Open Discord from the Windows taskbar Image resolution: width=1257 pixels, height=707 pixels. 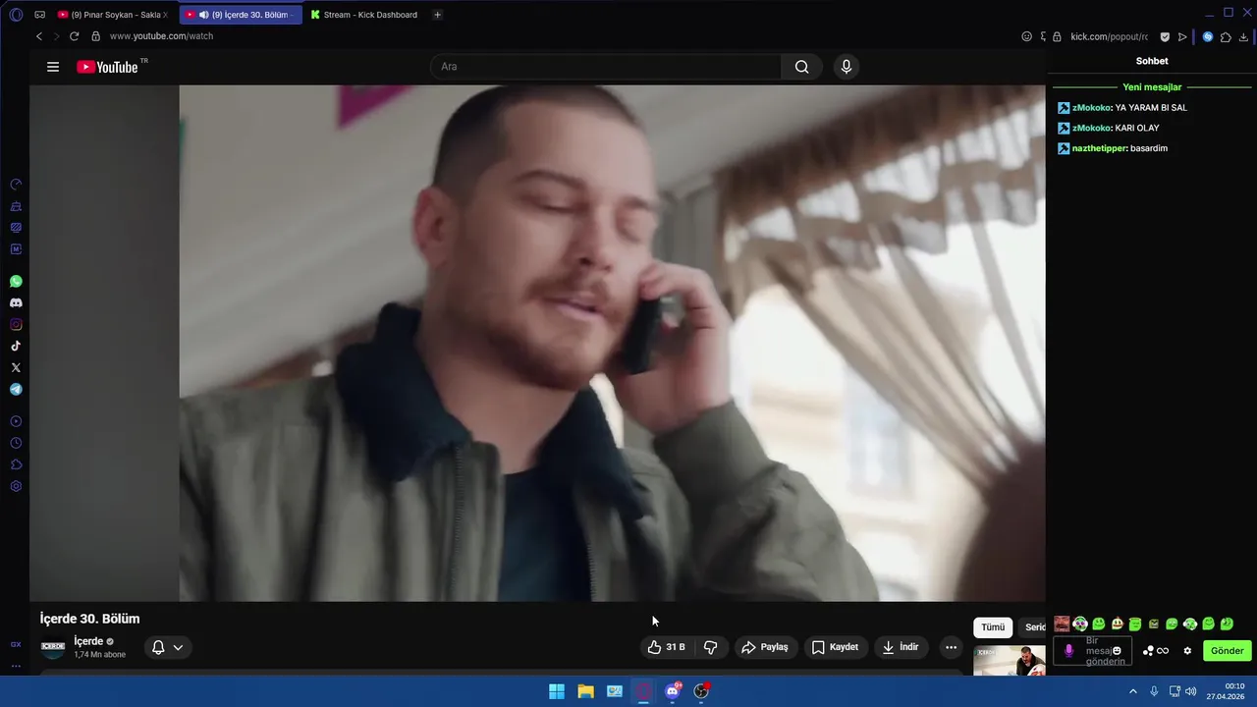click(673, 691)
